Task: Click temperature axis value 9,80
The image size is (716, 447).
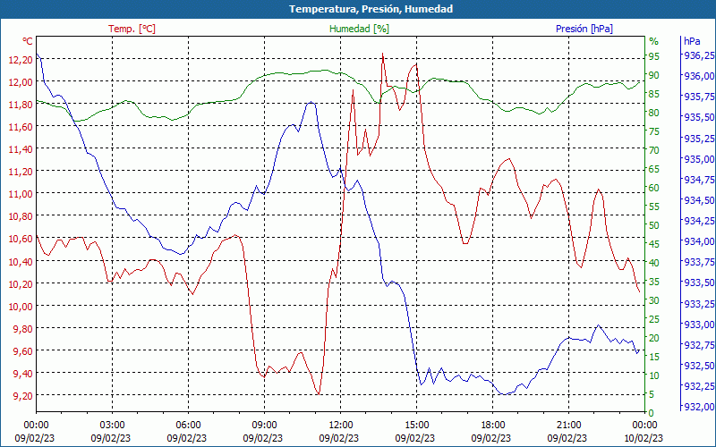Action: [x=23, y=328]
